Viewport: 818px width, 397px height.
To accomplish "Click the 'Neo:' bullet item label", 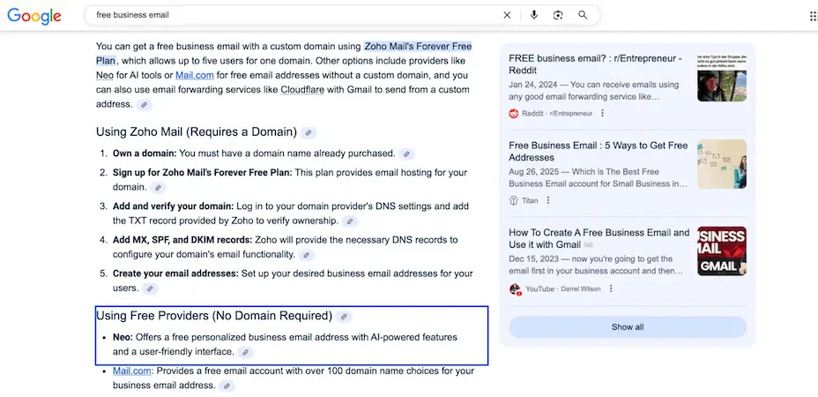I will click(123, 337).
